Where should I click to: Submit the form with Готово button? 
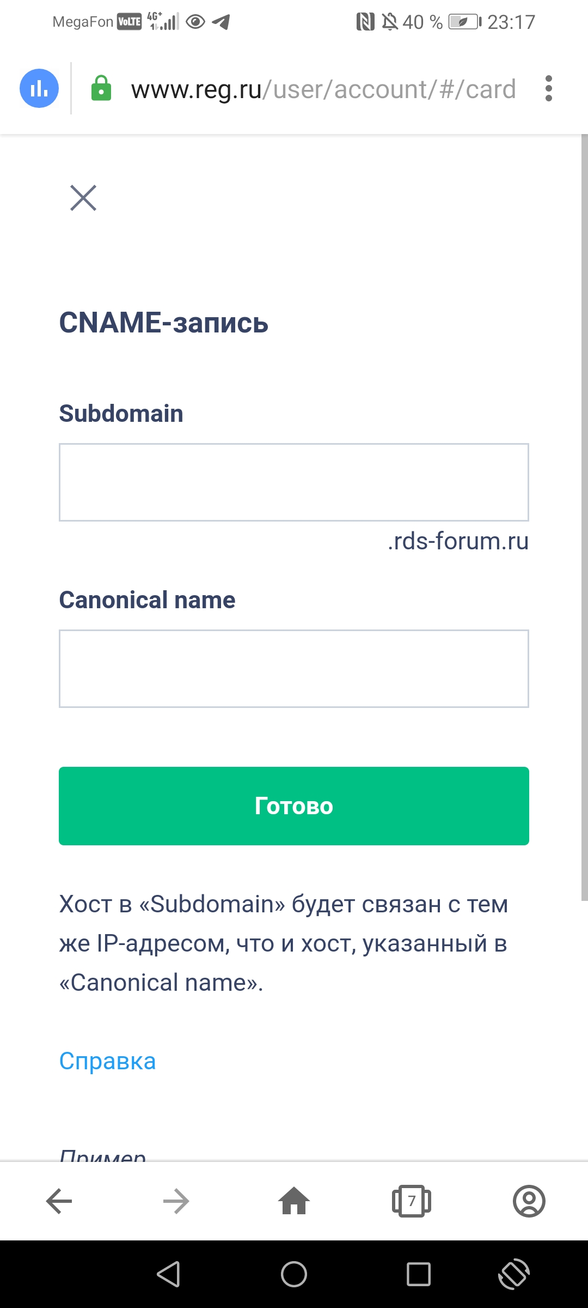(294, 806)
